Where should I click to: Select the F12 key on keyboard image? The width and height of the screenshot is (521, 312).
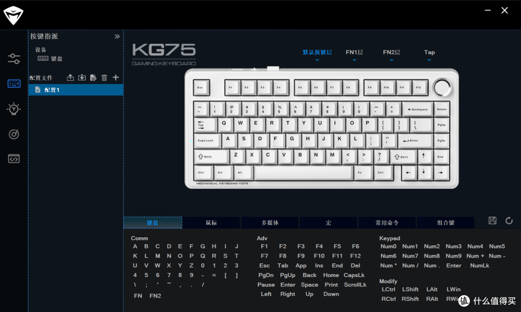[419, 88]
